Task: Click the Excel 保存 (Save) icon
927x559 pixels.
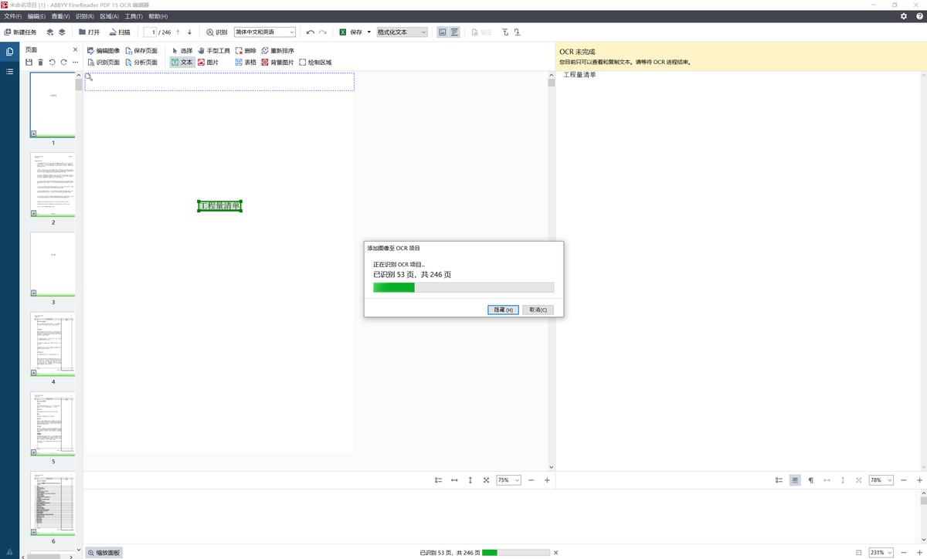Action: [343, 32]
